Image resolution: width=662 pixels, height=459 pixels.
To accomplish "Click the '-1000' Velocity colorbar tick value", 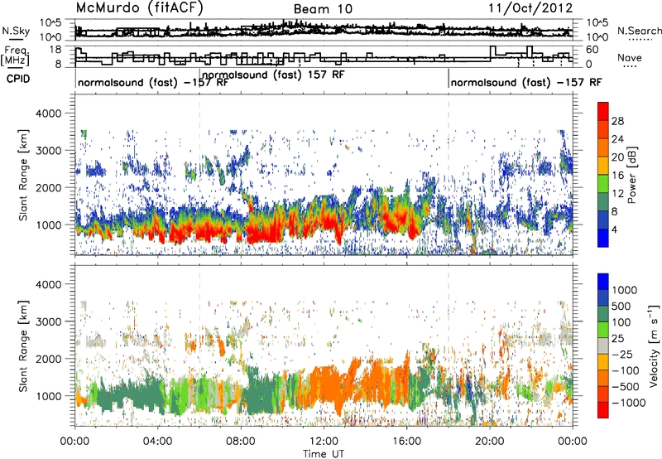I will pos(629,403).
